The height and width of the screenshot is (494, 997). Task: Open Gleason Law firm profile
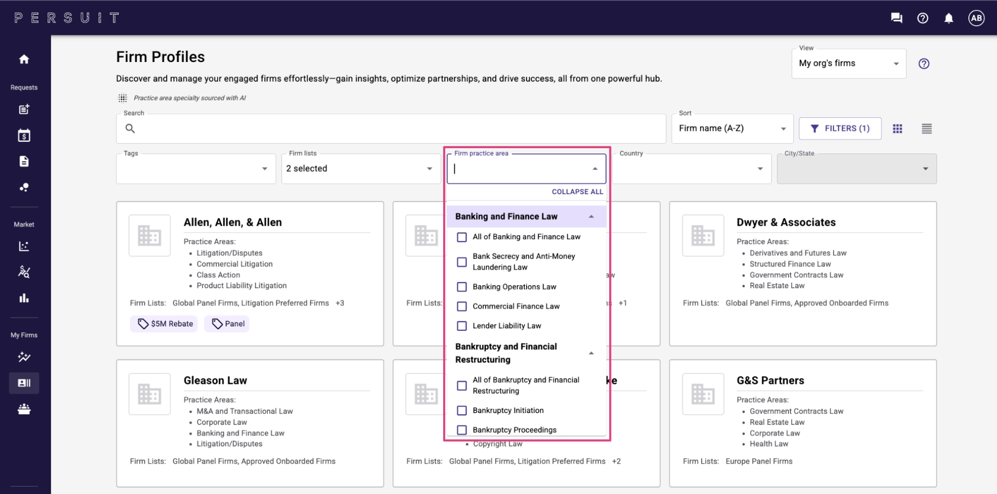215,381
